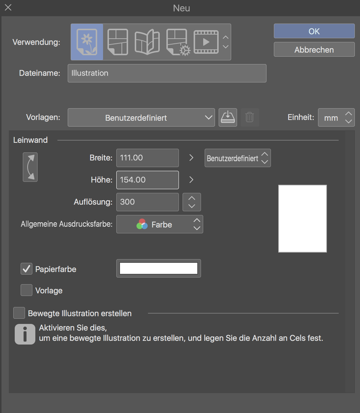Viewport: 360px width, 413px height.
Task: Select the Illustration usage icon
Action: click(87, 42)
